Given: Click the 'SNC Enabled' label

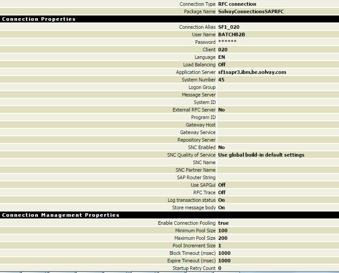Looking at the screenshot, I should (202, 147).
